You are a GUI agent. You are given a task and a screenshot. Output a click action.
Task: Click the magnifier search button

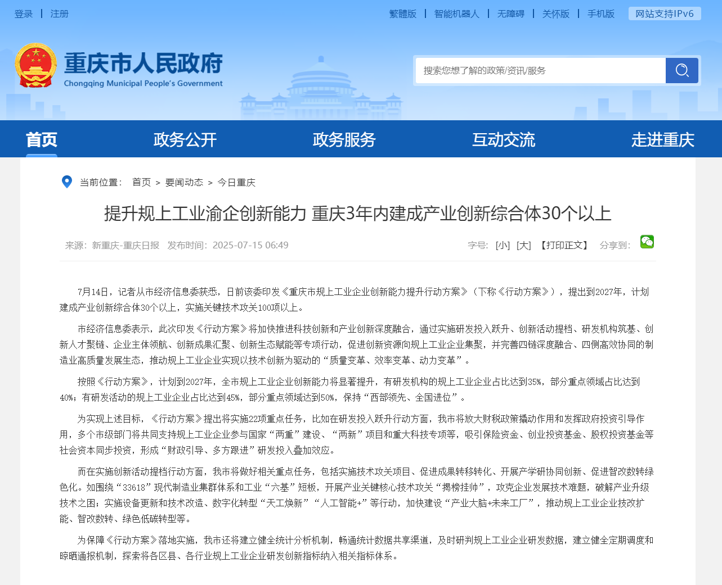click(681, 70)
